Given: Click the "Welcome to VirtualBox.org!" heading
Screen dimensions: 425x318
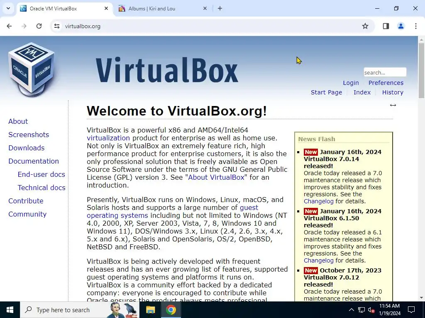Looking at the screenshot, I should [x=177, y=111].
